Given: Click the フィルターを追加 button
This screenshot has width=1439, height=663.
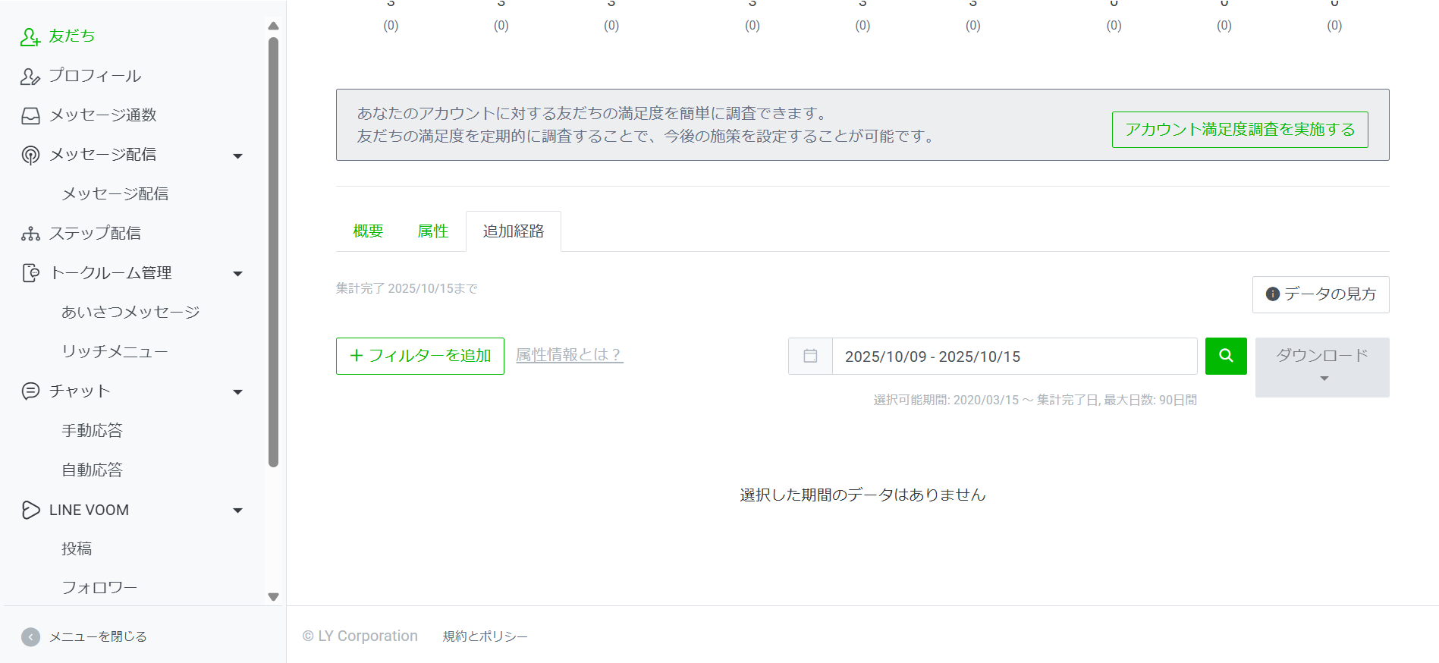Looking at the screenshot, I should click(x=419, y=356).
